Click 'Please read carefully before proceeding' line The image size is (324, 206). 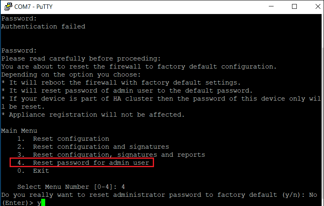coord(81,59)
